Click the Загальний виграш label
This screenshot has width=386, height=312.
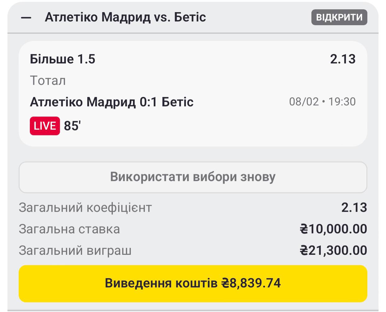(75, 250)
